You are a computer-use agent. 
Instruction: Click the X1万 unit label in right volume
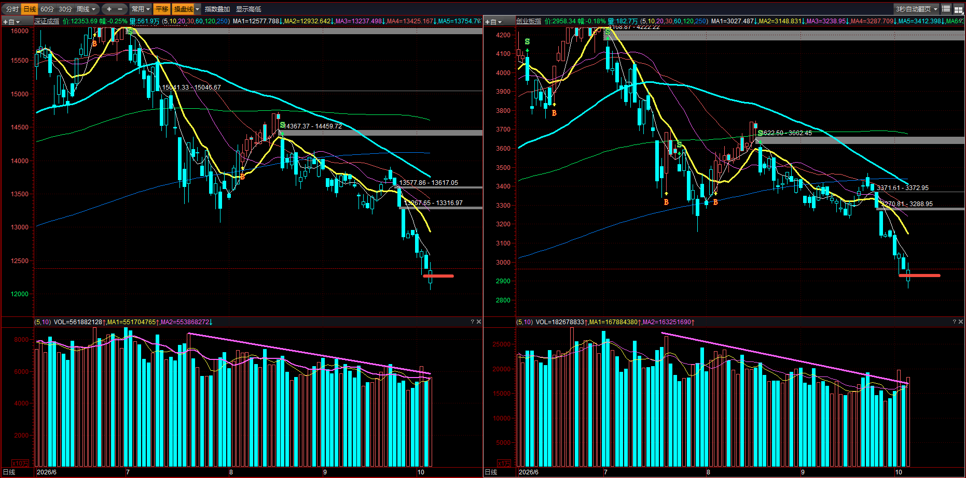click(504, 463)
